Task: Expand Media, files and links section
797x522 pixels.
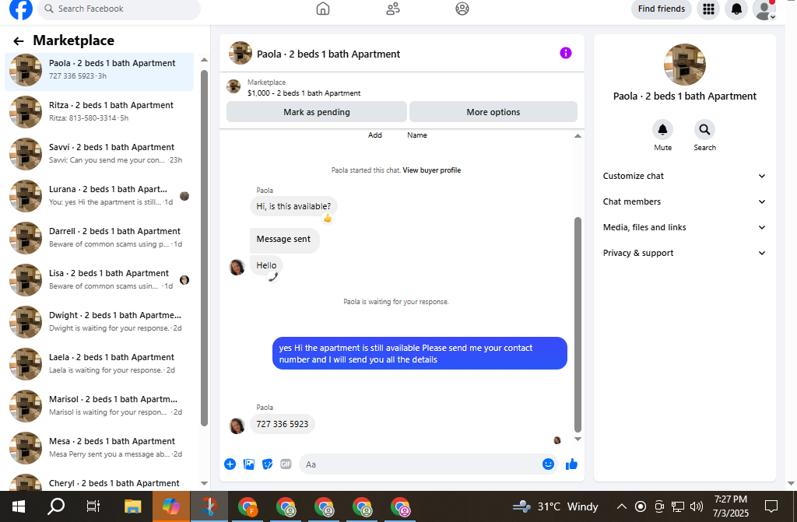Action: [x=684, y=227]
